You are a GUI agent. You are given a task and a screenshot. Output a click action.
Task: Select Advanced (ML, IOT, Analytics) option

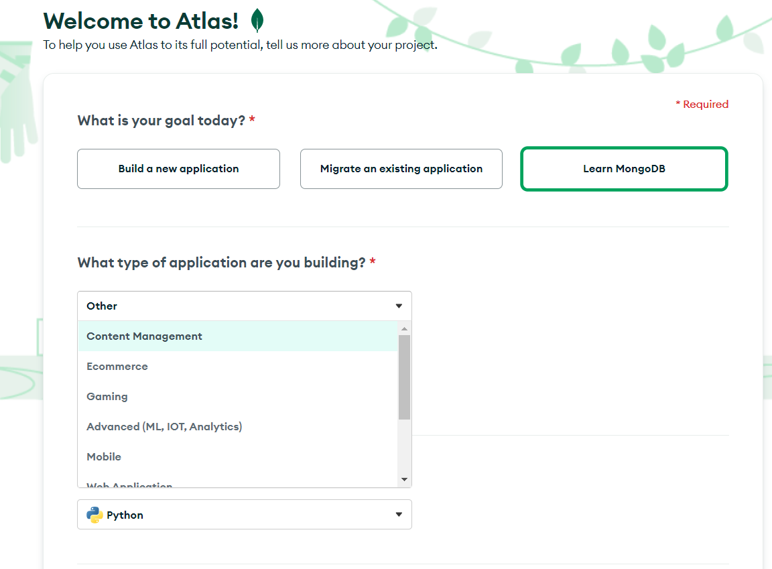coord(238,426)
